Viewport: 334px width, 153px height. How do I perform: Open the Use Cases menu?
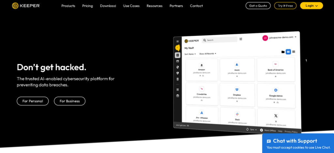point(131,6)
